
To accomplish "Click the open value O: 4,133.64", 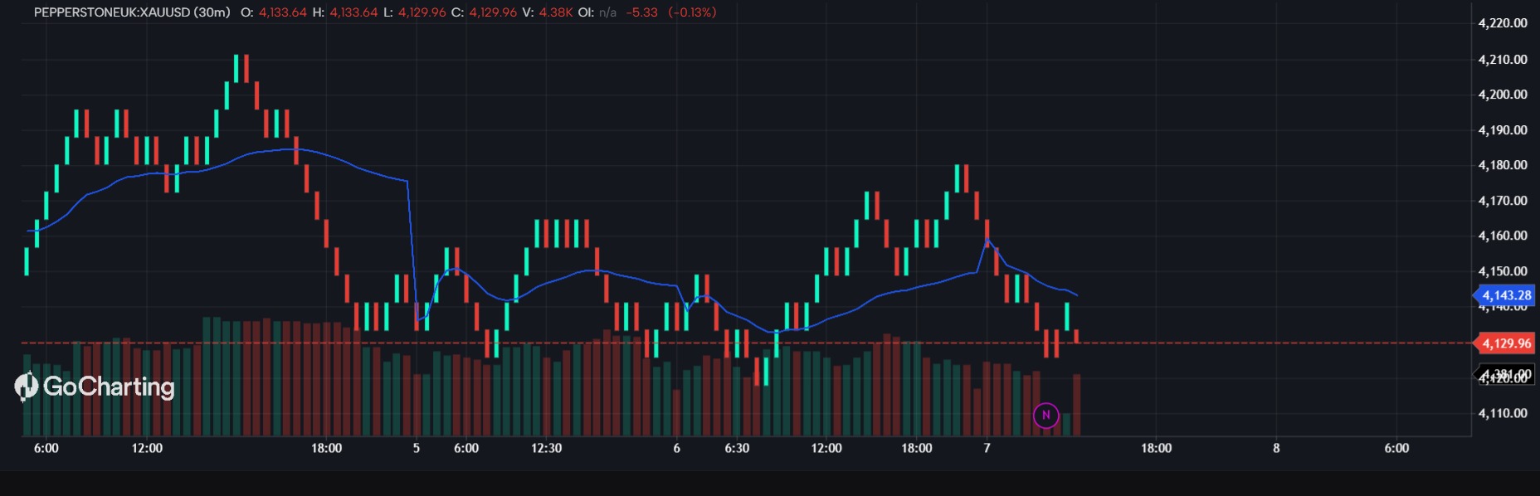I will point(274,12).
